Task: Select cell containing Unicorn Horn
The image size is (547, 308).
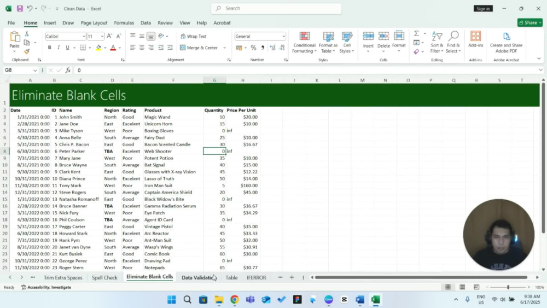Action: pos(173,124)
